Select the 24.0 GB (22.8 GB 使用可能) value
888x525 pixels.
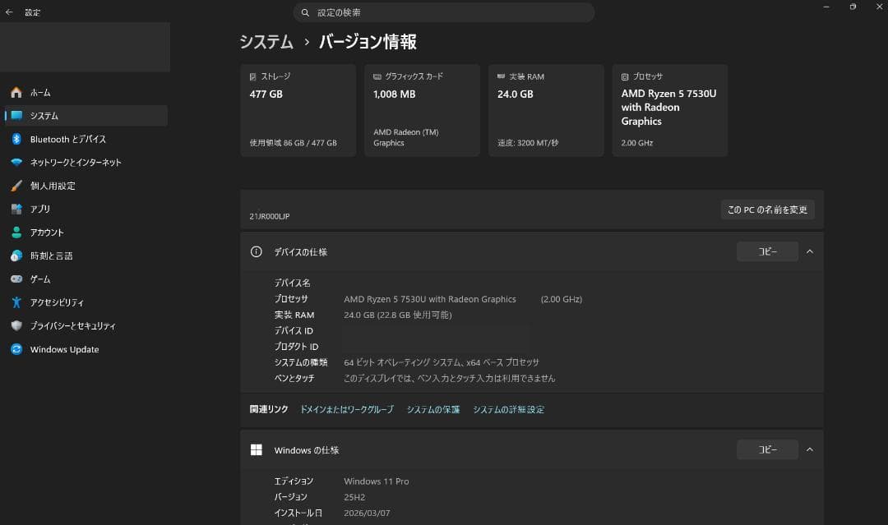pos(398,315)
